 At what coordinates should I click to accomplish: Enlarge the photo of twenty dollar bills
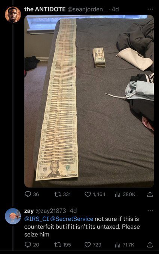tap(89, 101)
